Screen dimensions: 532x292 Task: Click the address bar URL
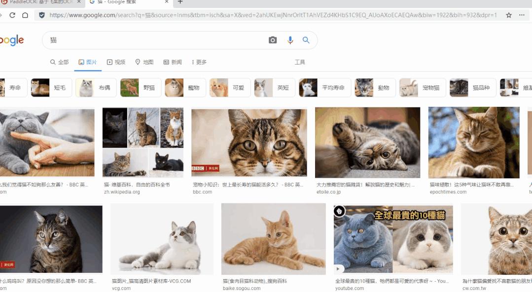pyautogui.click(x=273, y=15)
